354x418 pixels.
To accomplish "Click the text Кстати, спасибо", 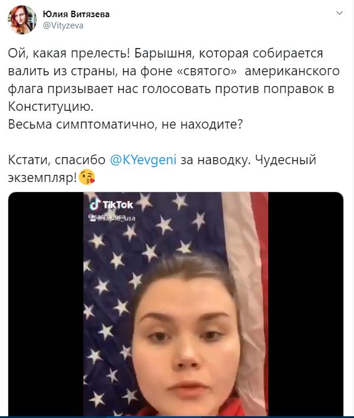I will 57,160.
